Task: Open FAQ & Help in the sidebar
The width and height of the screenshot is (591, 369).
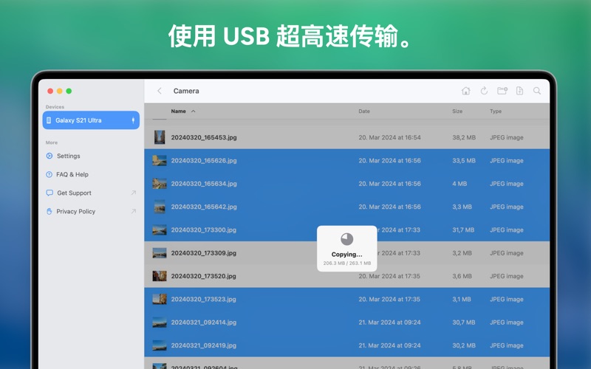Action: 72,174
